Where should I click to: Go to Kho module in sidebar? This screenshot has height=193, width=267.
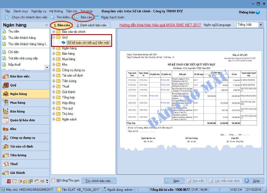click(13, 129)
